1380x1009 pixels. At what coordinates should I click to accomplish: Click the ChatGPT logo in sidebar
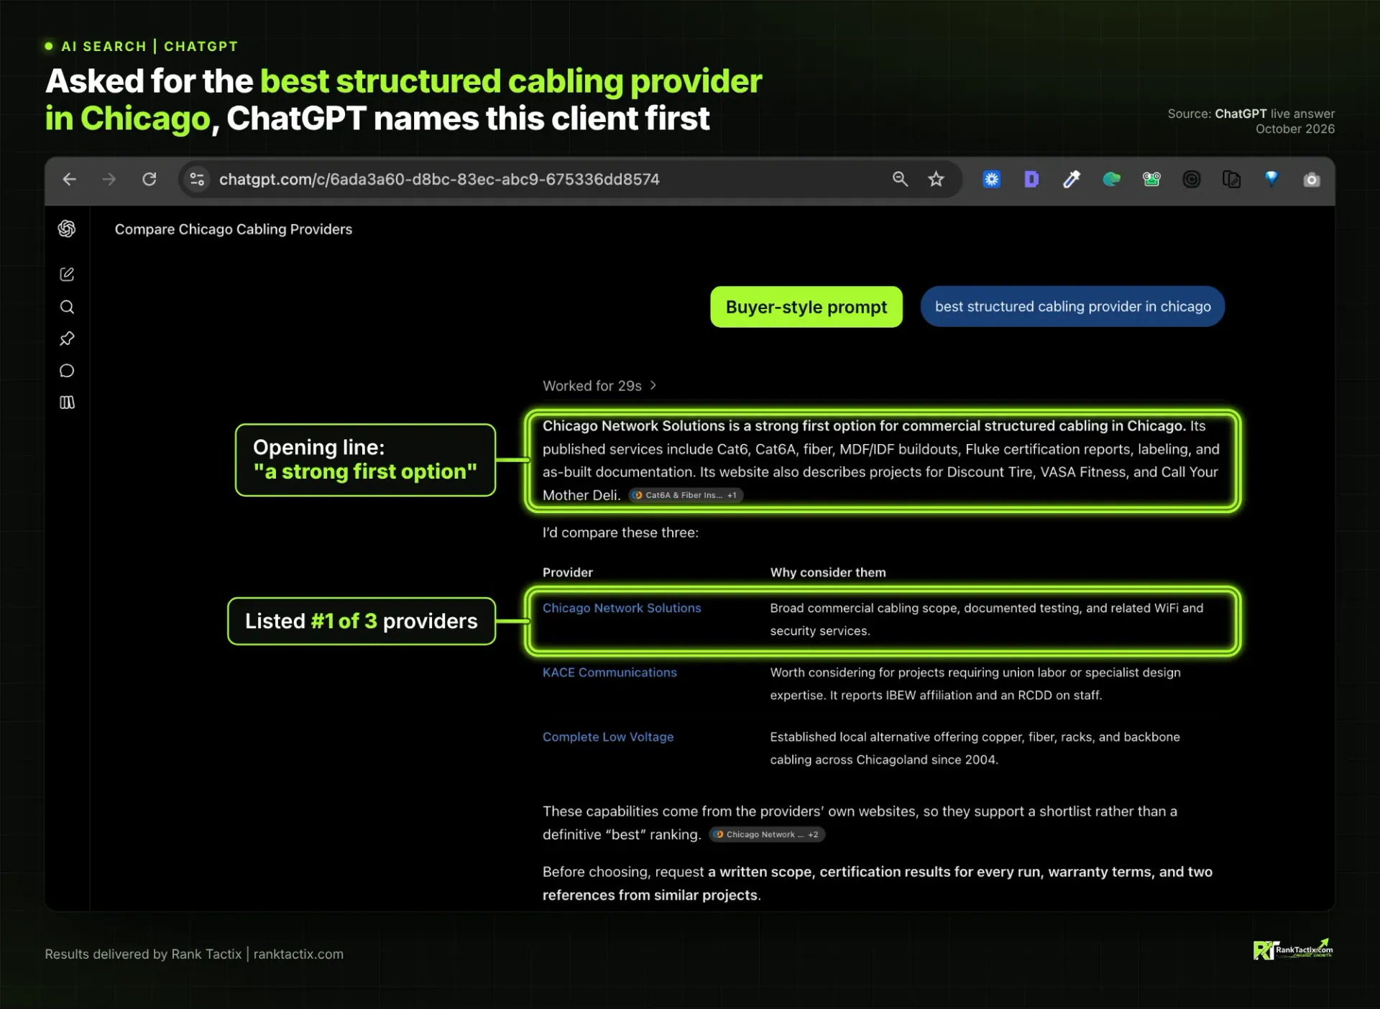(x=67, y=229)
